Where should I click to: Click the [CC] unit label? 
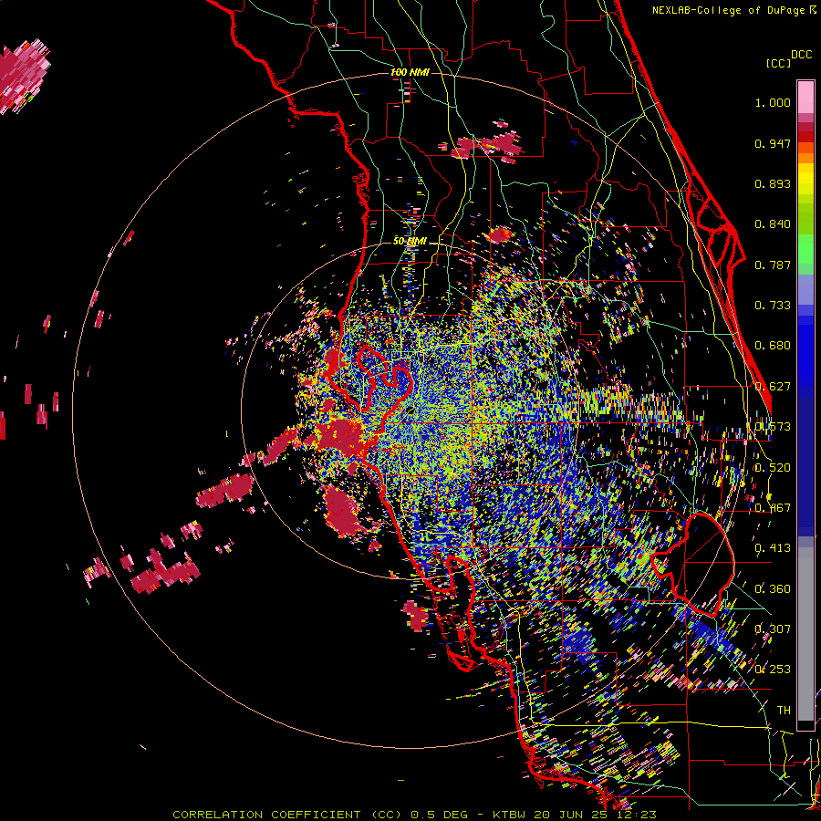779,63
